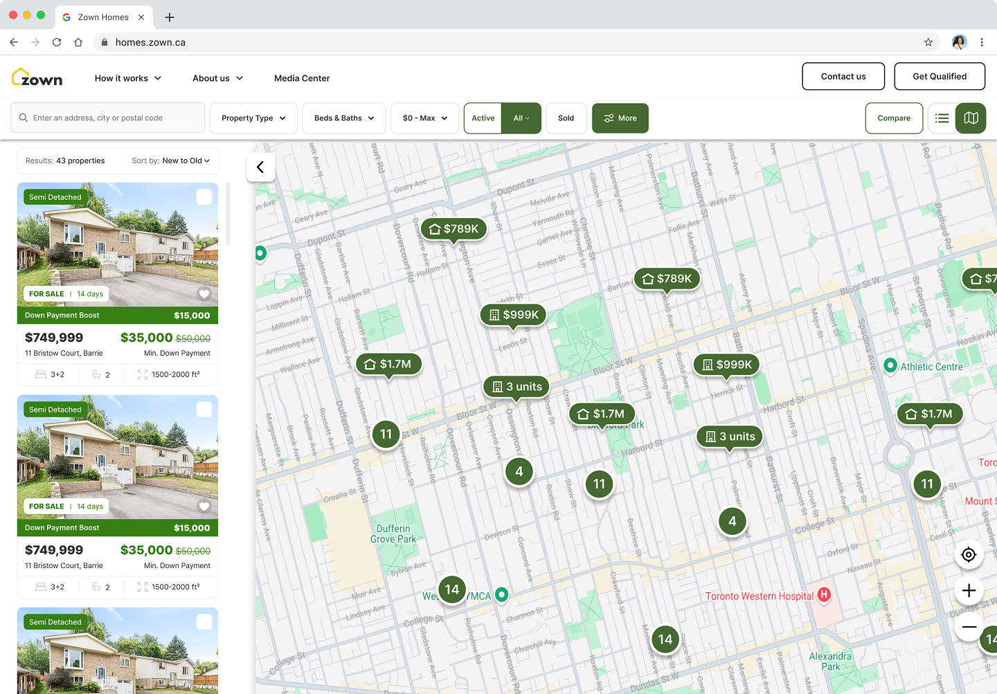Expand cluster 4 near College St
This screenshot has width=997, height=694.
(x=733, y=522)
